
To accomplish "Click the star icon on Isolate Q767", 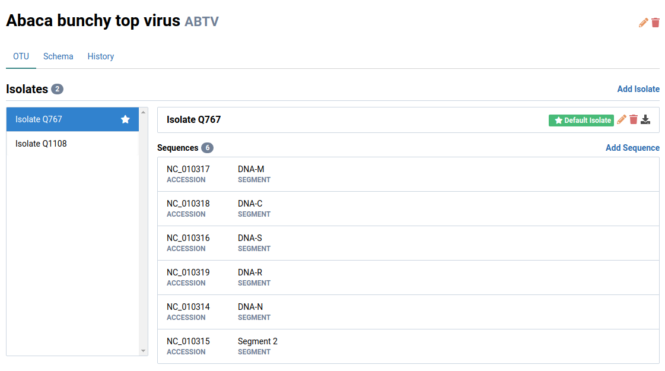I will pyautogui.click(x=125, y=119).
